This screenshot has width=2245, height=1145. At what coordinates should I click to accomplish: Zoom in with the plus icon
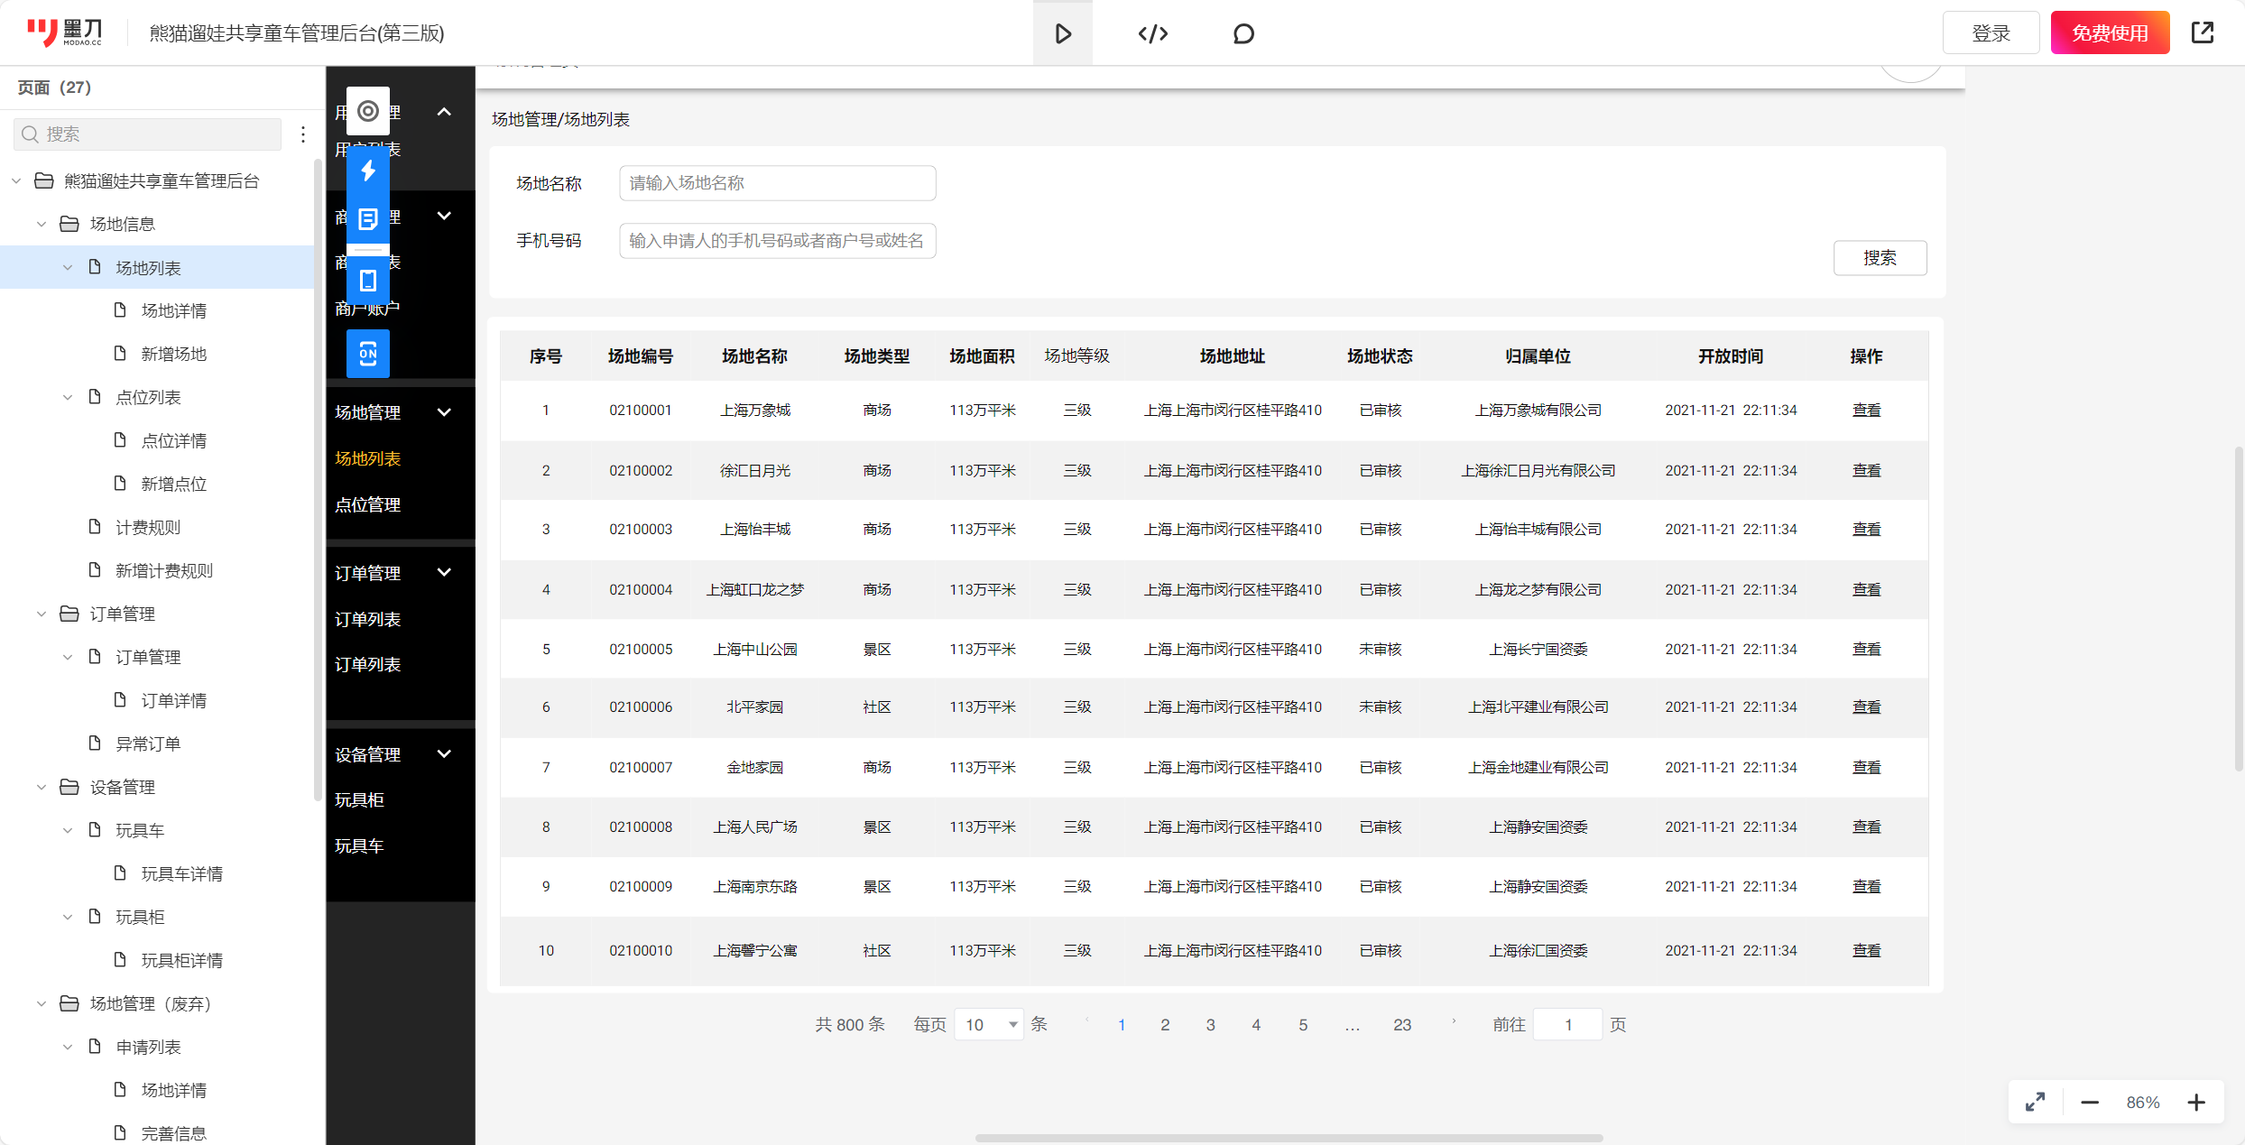click(2196, 1102)
